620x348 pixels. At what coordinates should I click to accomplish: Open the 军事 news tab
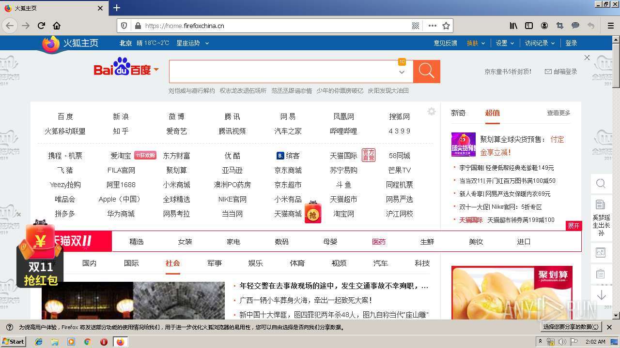click(x=215, y=263)
